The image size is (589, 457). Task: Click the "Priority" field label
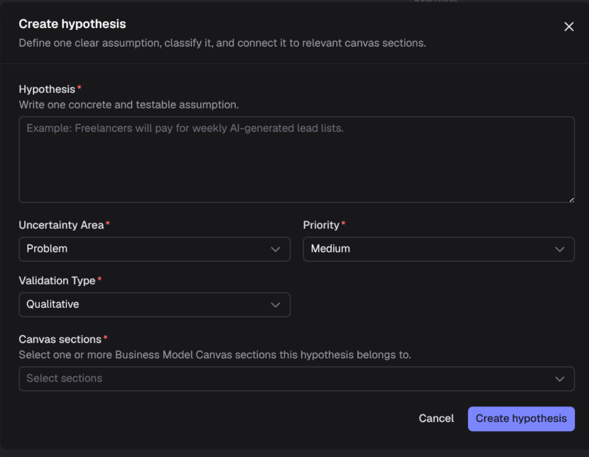point(321,225)
